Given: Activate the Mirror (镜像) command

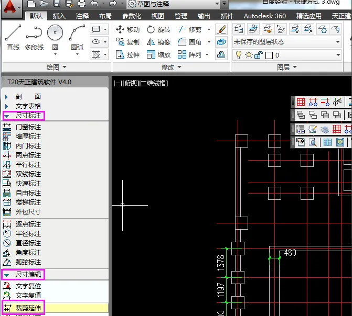Looking at the screenshot, I should (158, 42).
